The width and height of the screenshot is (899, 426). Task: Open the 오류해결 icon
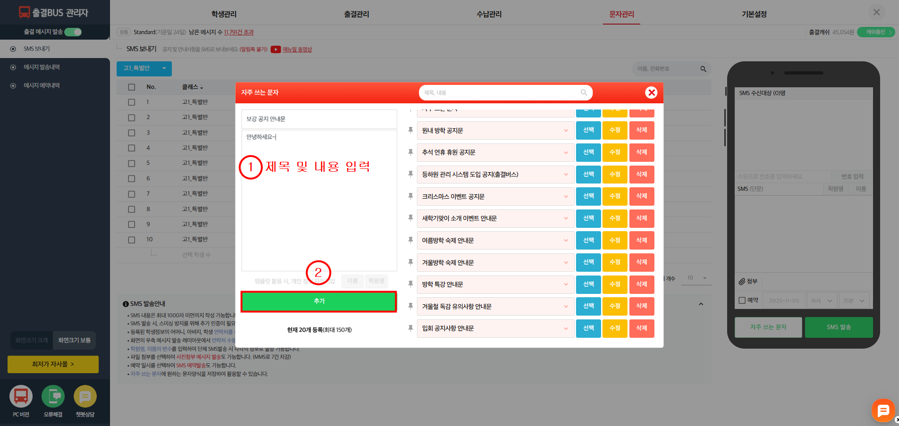[53, 397]
